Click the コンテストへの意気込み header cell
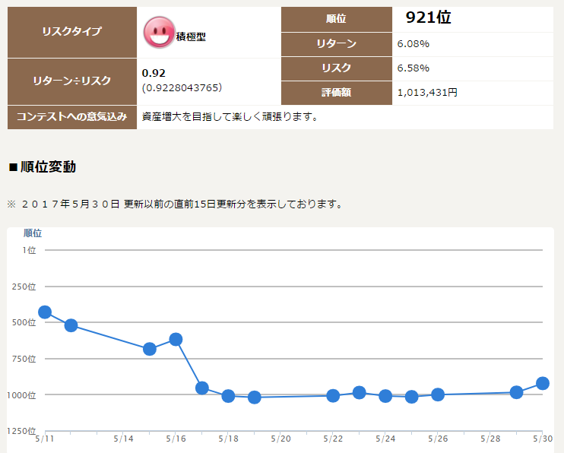This screenshot has height=453, width=564. pos(72,117)
